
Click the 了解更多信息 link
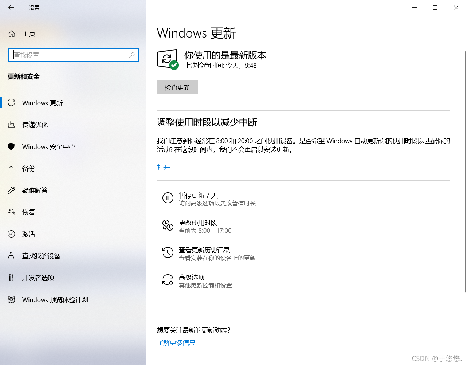click(176, 342)
